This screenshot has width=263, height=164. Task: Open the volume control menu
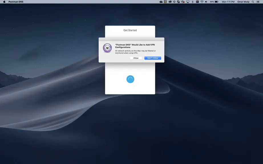point(206,2)
